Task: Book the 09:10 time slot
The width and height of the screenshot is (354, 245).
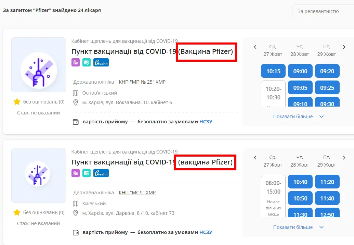Action: click(x=300, y=102)
